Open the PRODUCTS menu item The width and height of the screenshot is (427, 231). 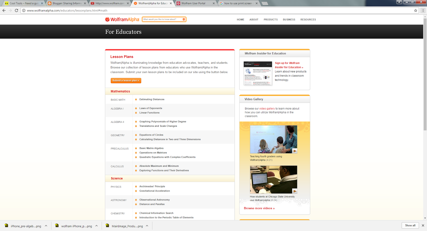point(271,20)
